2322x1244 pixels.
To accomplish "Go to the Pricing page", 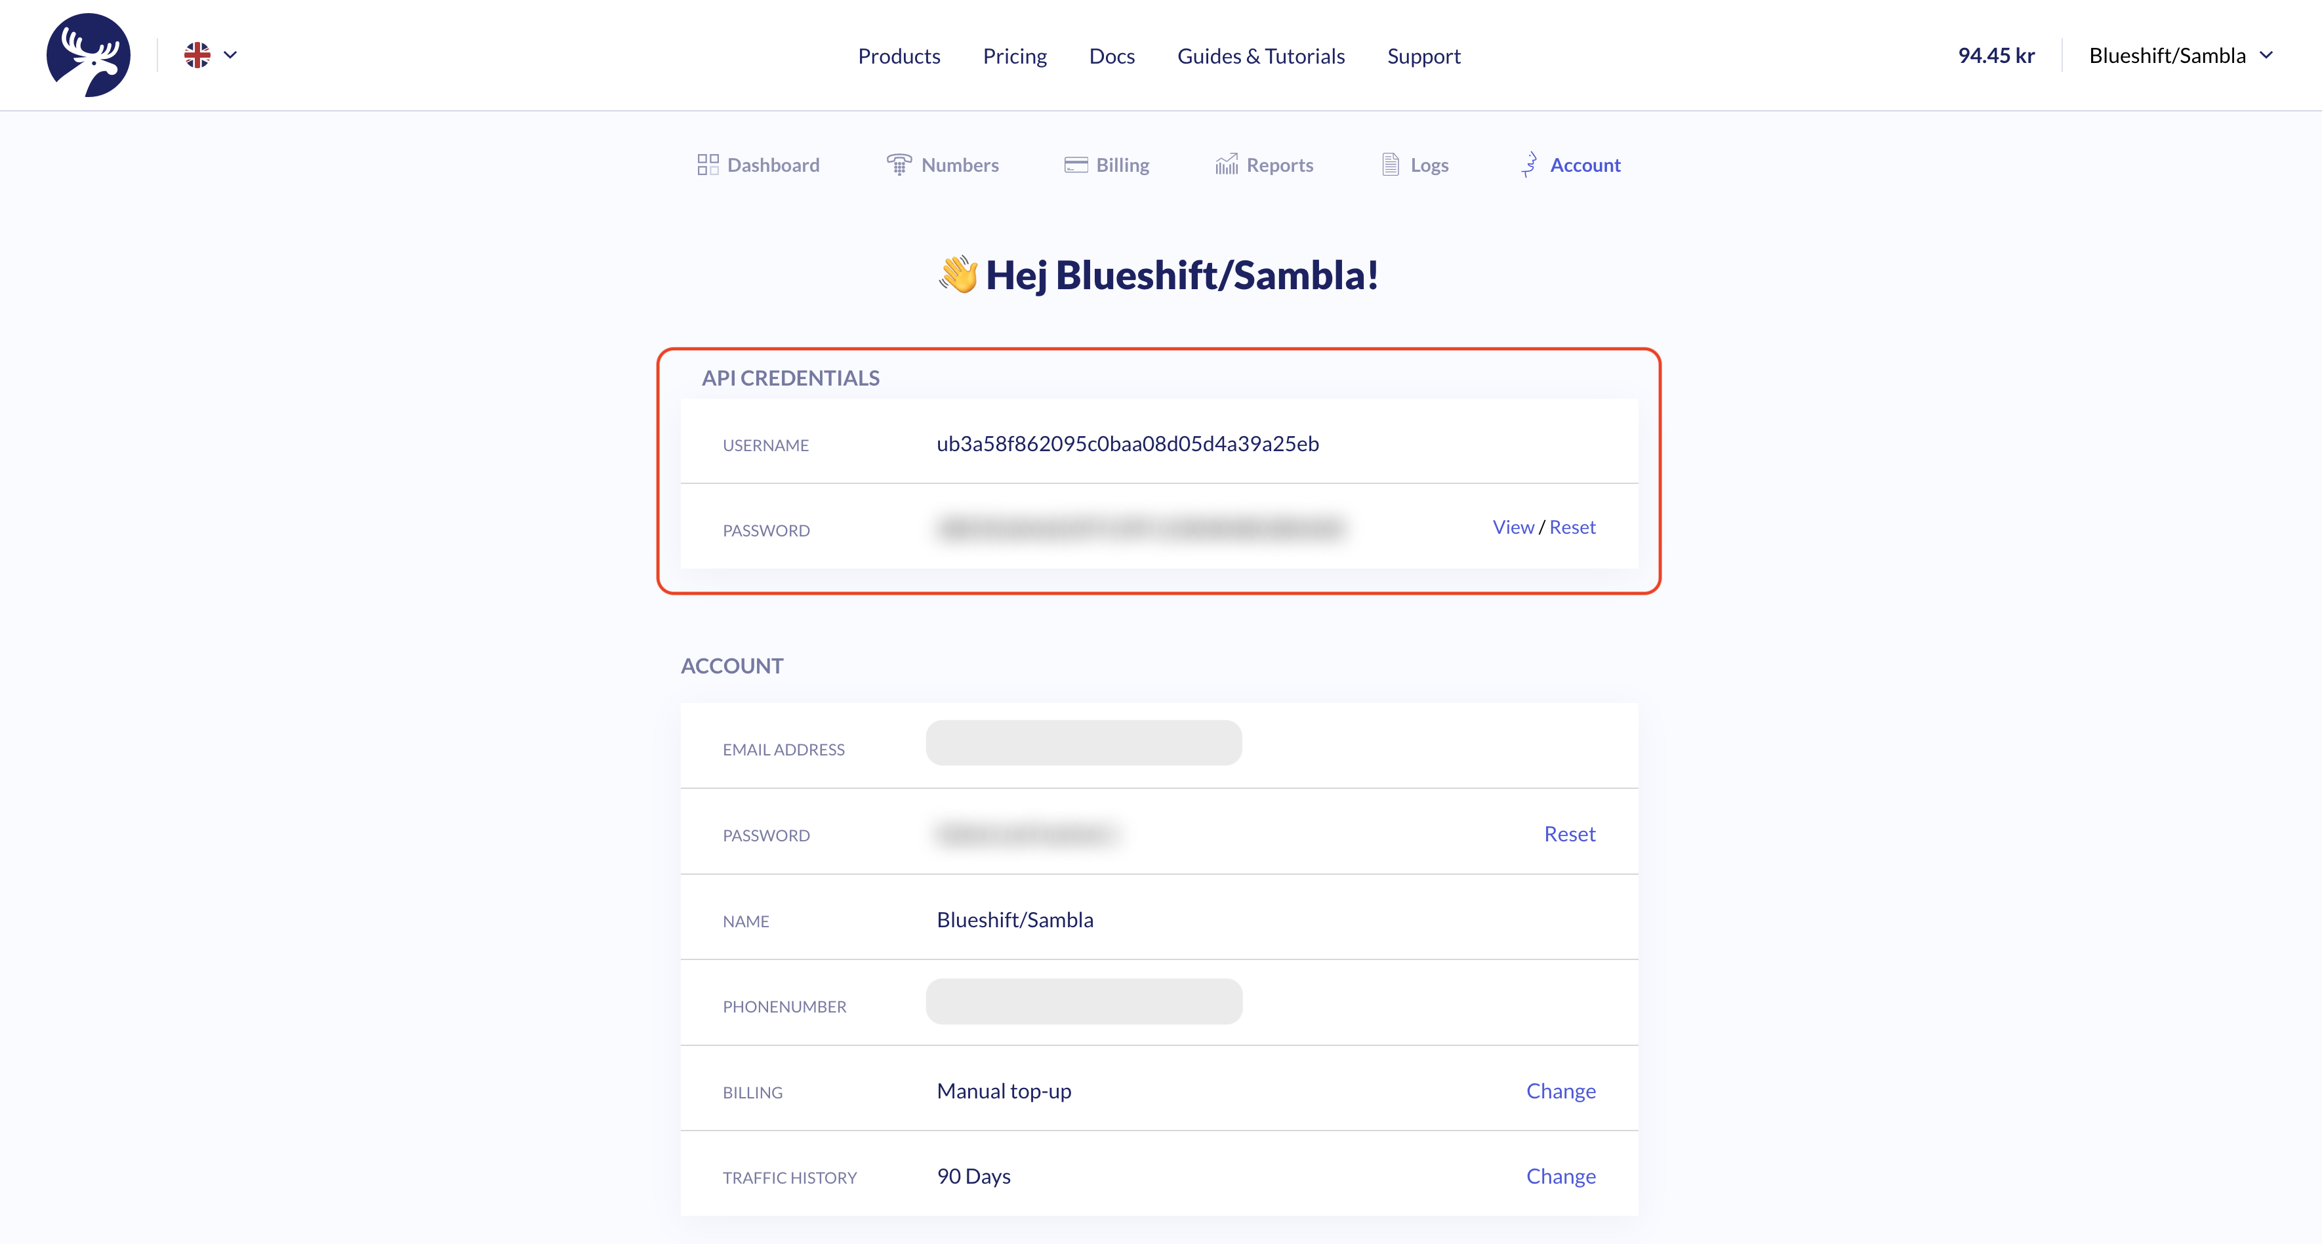I will click(x=1014, y=56).
